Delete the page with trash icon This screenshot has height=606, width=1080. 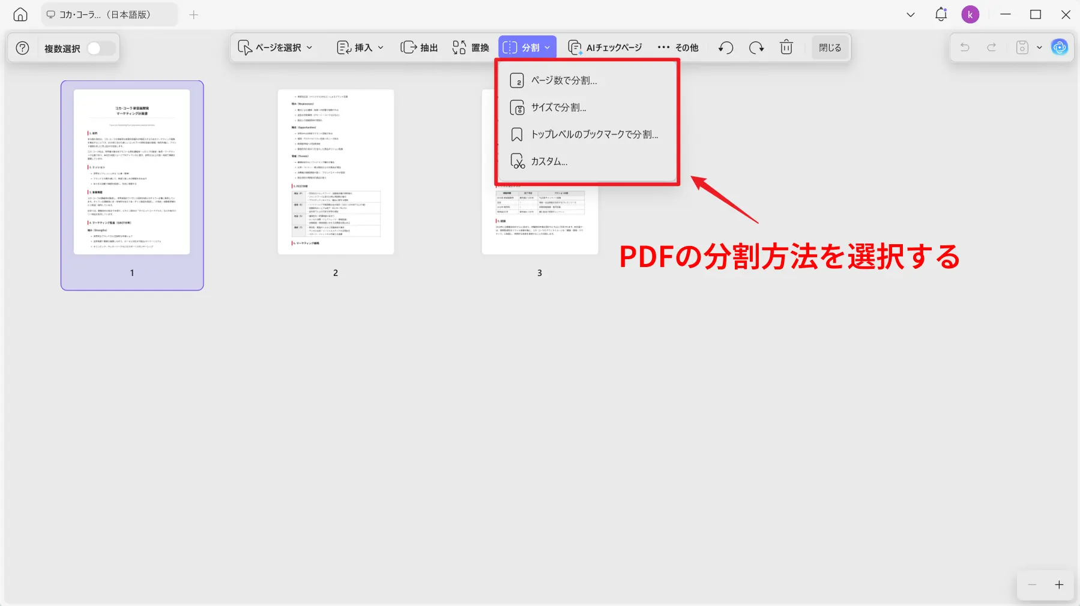(786, 47)
